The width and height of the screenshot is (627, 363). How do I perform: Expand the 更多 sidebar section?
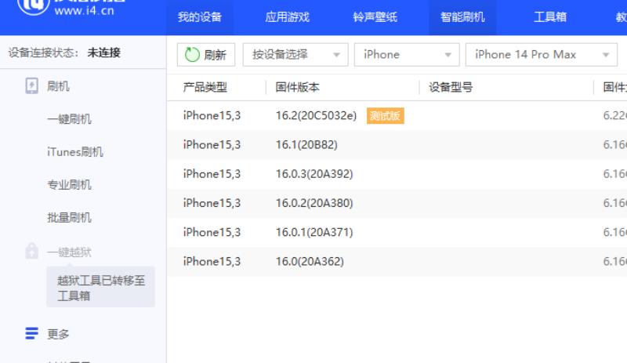tap(58, 334)
